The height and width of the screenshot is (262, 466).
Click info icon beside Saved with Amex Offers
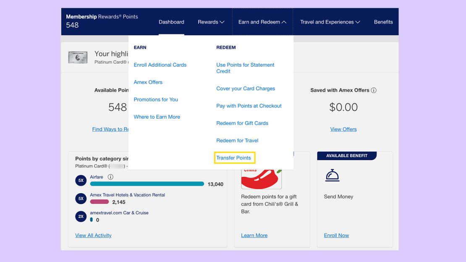[374, 90]
